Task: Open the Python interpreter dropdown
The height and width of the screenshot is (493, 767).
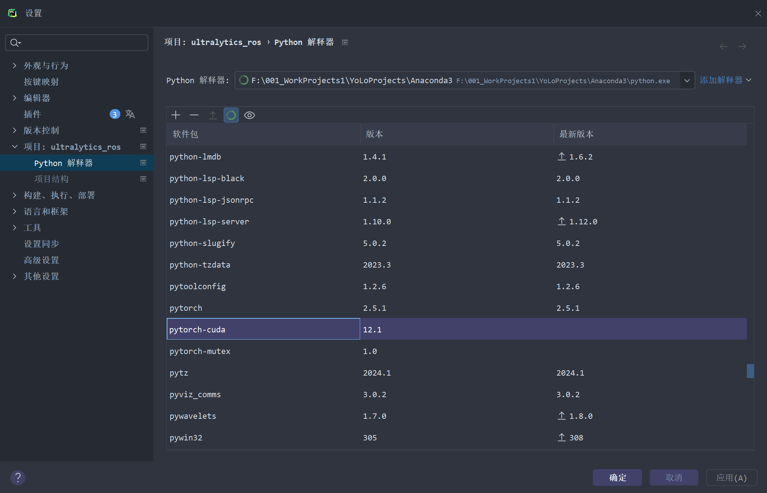Action: coord(687,80)
